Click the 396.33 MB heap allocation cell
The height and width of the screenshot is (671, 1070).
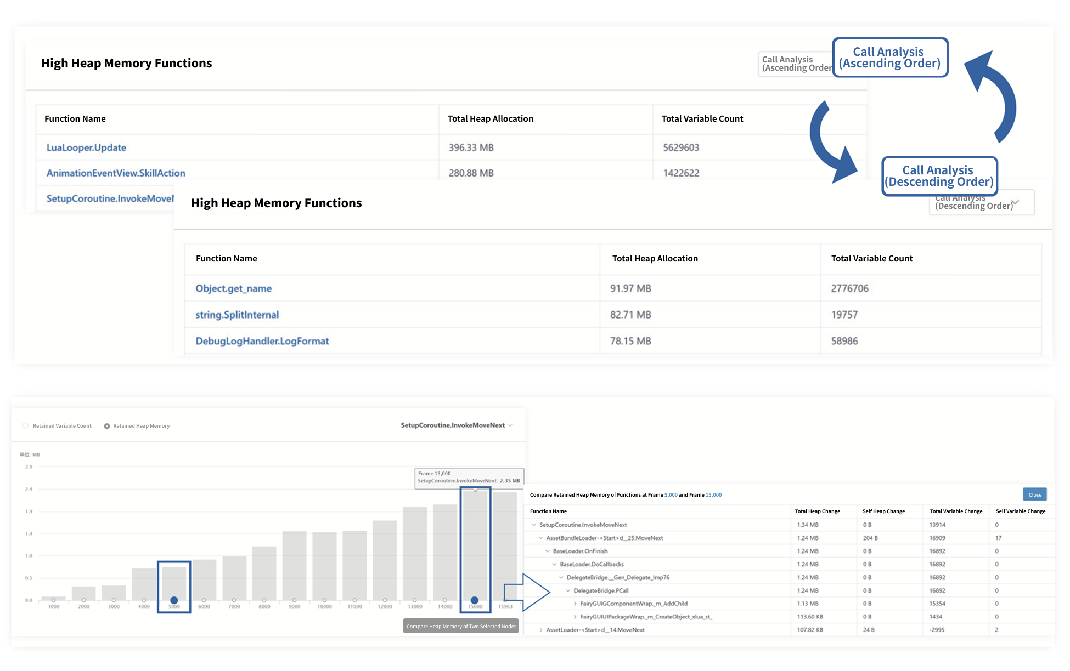click(471, 147)
